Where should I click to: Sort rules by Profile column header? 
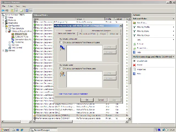pos(109,19)
